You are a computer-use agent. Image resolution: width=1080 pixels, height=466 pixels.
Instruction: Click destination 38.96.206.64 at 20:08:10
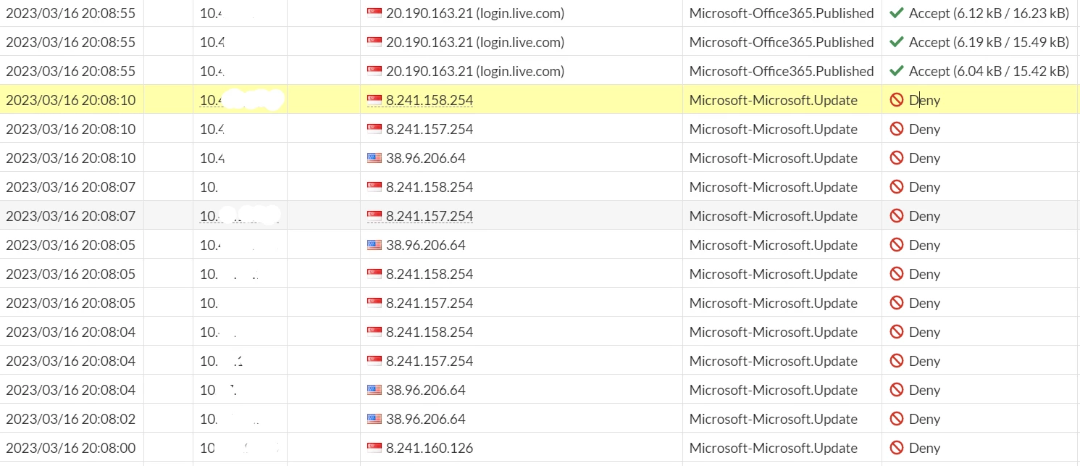point(426,158)
